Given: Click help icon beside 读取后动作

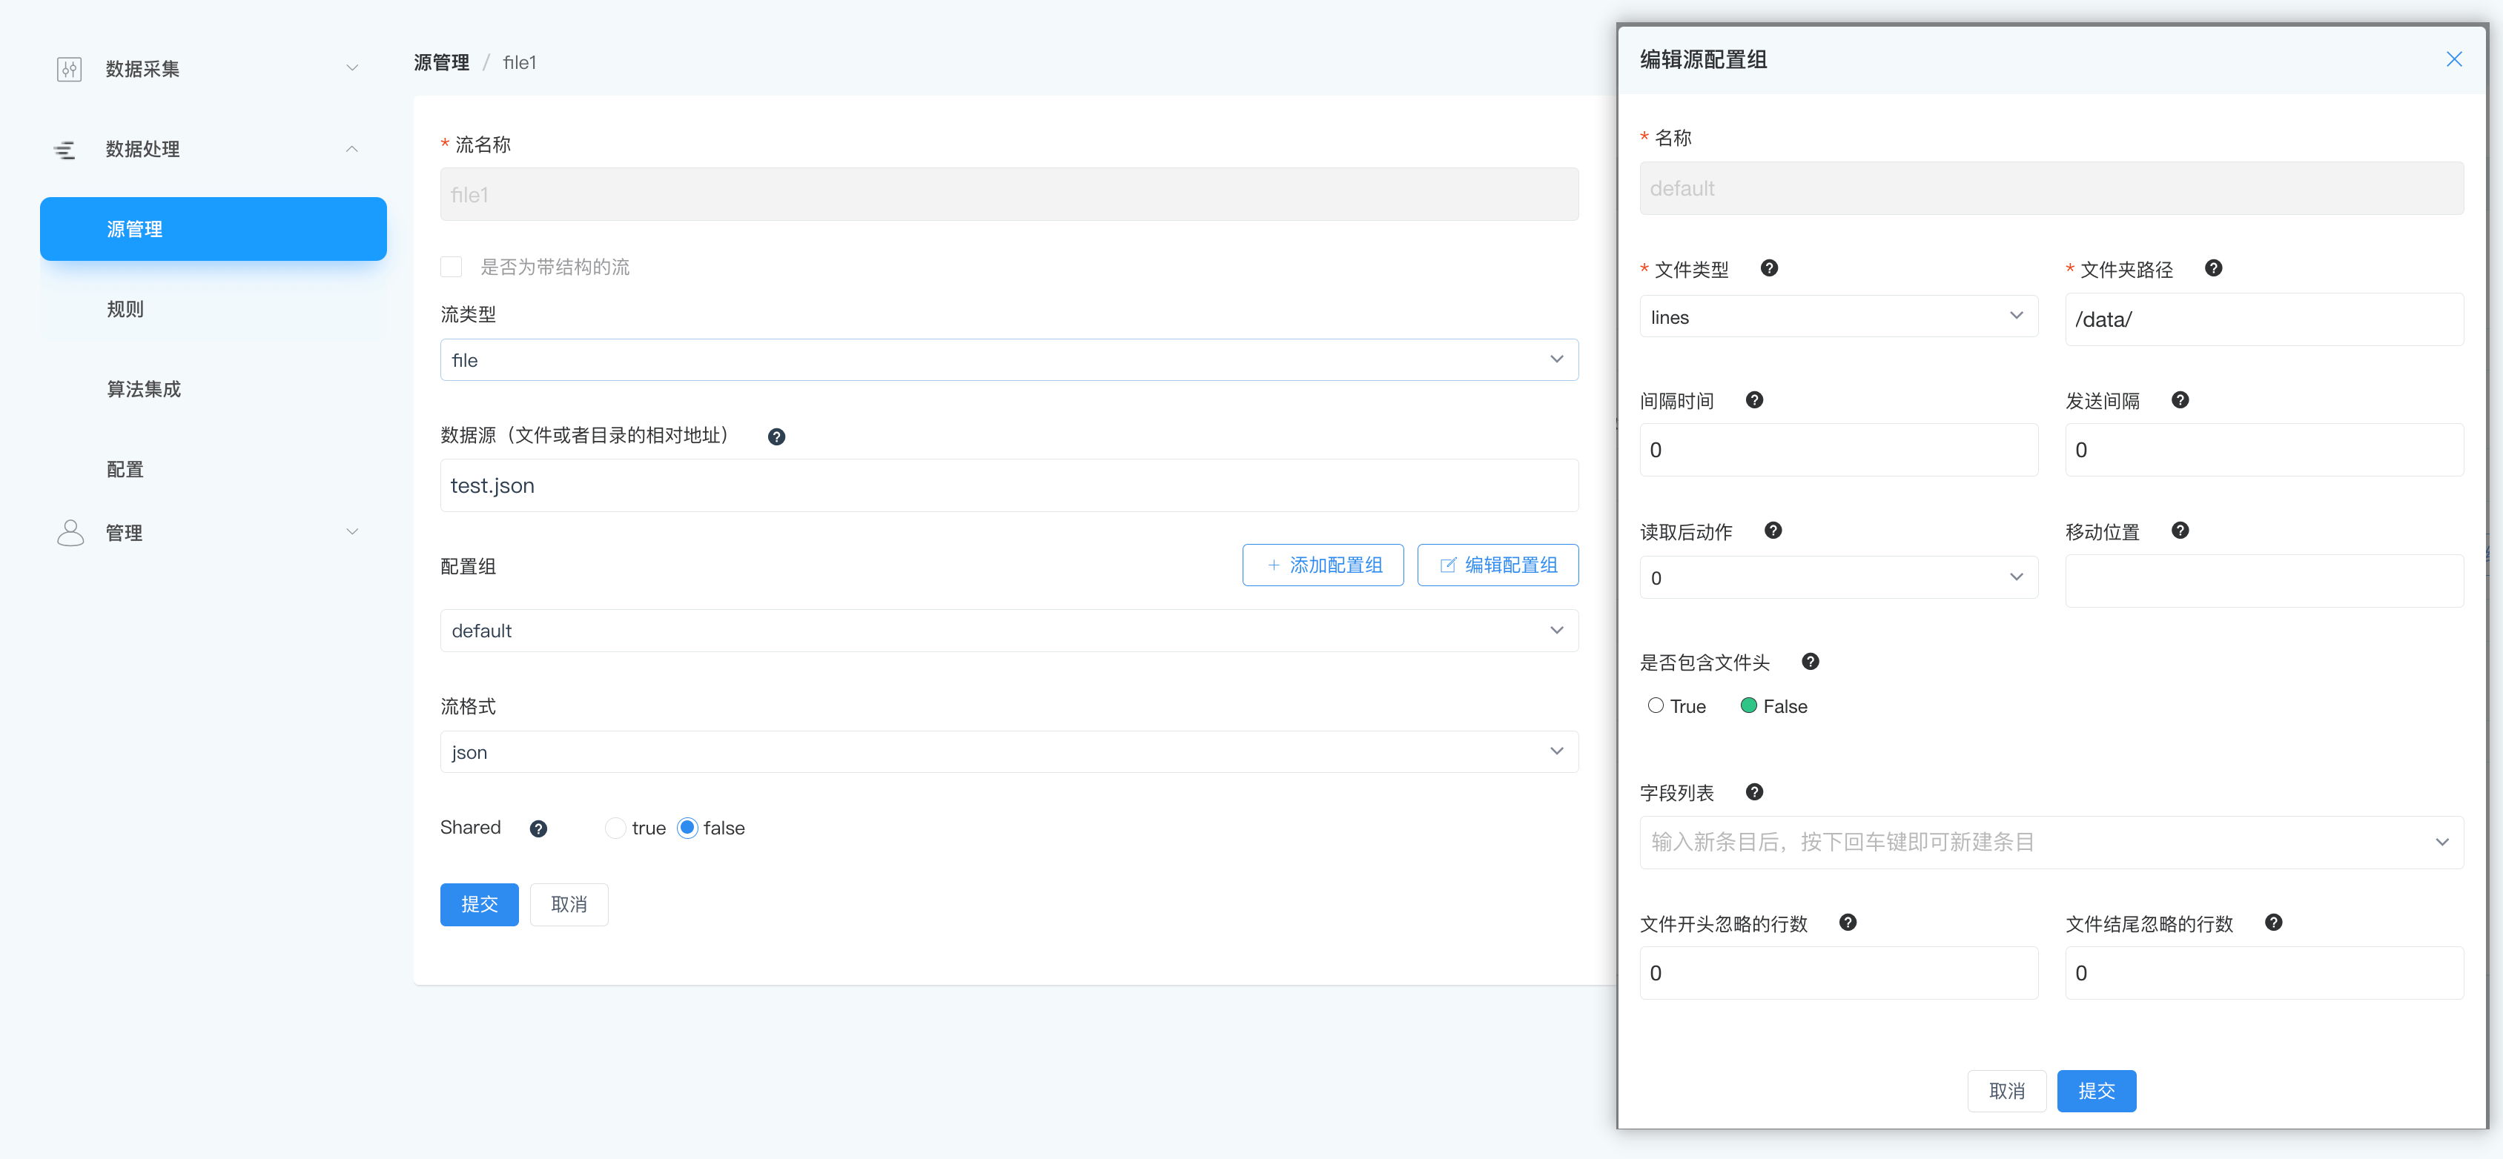Looking at the screenshot, I should point(1772,531).
